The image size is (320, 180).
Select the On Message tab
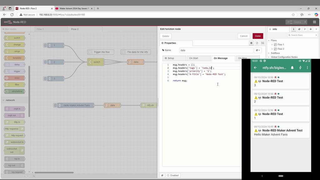click(x=223, y=58)
